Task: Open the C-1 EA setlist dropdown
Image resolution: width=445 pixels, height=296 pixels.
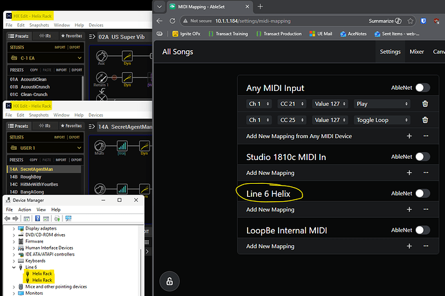Action: (46, 58)
